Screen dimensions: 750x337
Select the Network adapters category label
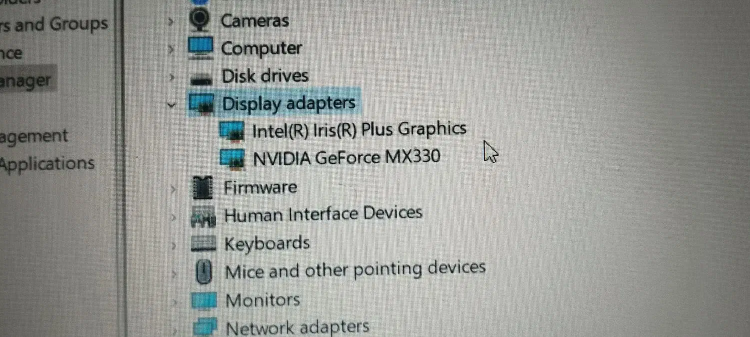pos(297,328)
